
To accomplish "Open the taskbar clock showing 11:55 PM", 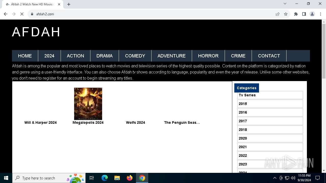I will click(304, 178).
